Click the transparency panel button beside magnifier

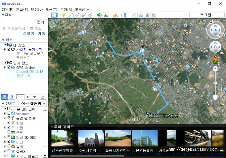tap(12, 97)
